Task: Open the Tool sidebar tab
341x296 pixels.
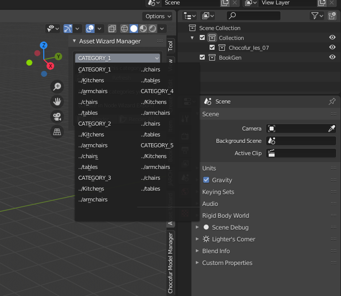Action: [170, 46]
